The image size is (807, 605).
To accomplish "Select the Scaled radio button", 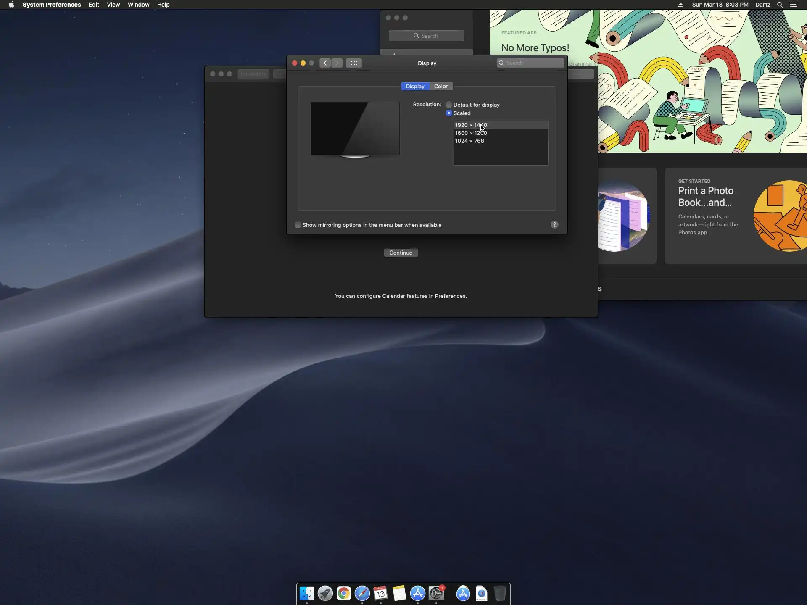I will coord(449,113).
